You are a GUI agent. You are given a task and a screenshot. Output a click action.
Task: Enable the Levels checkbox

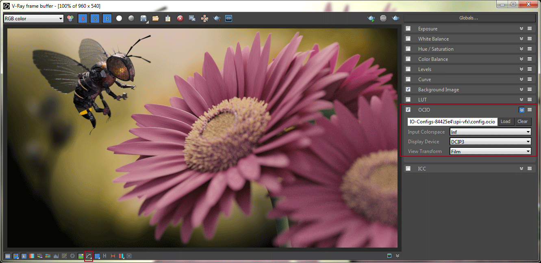(408, 69)
